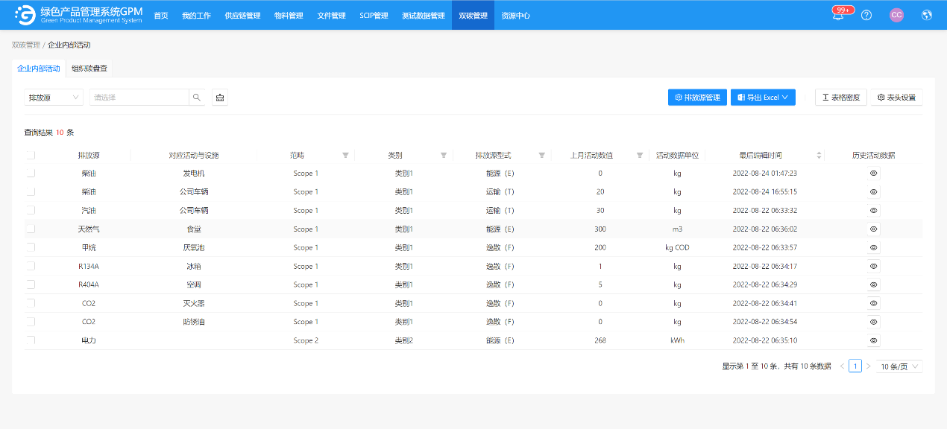Click the help question mark icon

click(x=866, y=15)
